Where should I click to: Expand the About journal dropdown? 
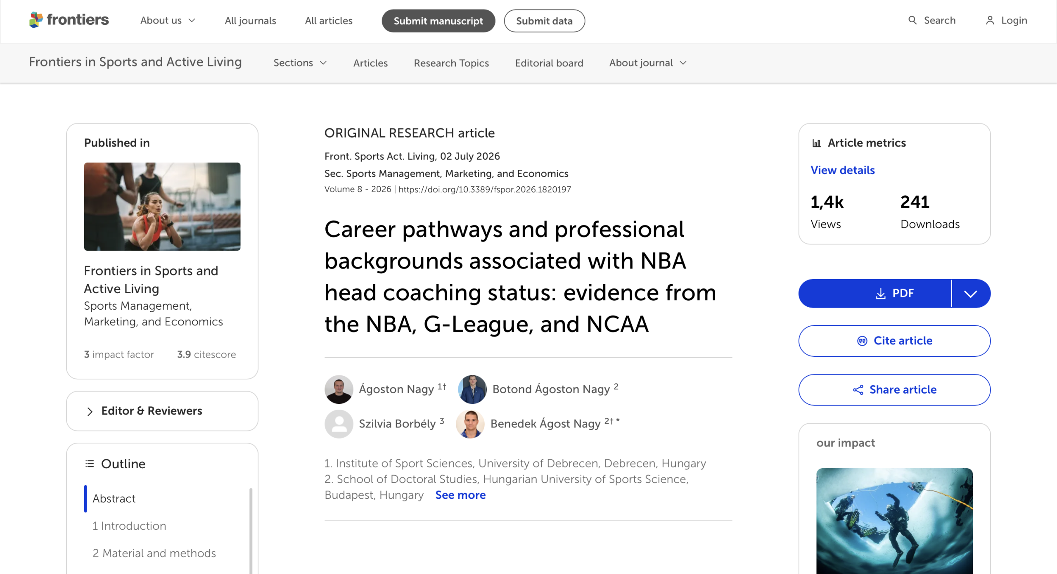(x=648, y=63)
